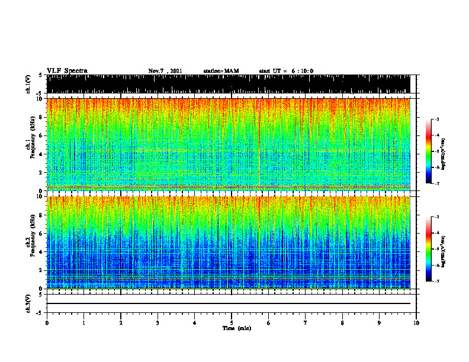Click the time axis tick label "10"

point(416,323)
